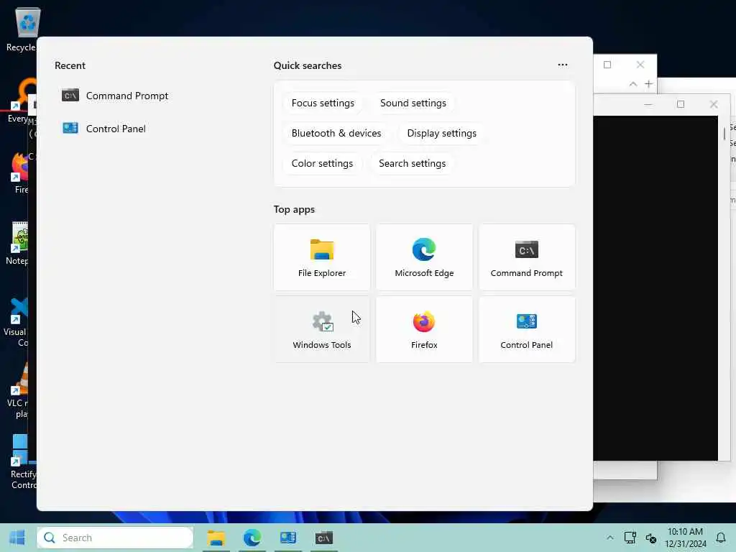This screenshot has width=736, height=552.
Task: Open the Focus settings quick search
Action: pyautogui.click(x=323, y=103)
